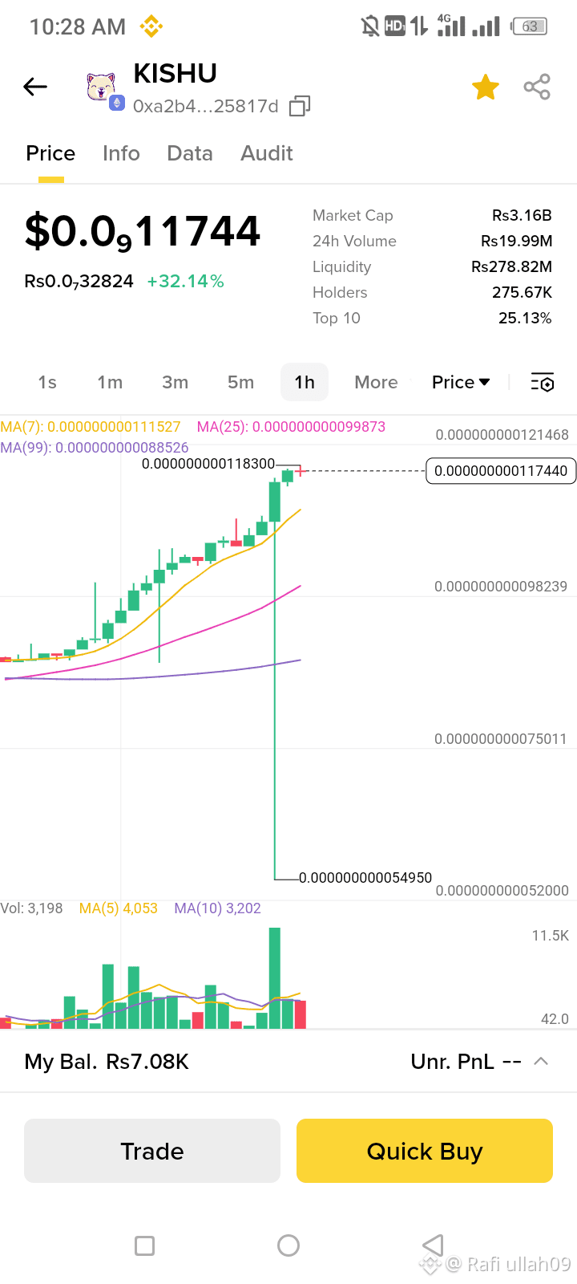Expand the Unr. PnL chevron
This screenshot has width=577, height=1284.
541,1061
